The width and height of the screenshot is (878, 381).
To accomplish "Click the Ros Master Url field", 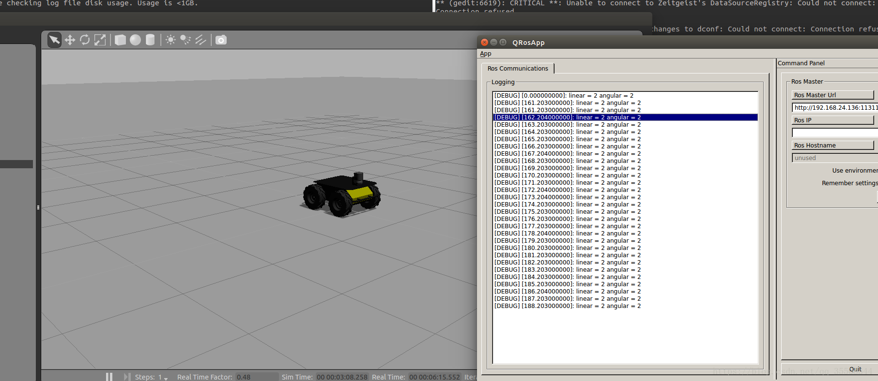I will point(835,107).
